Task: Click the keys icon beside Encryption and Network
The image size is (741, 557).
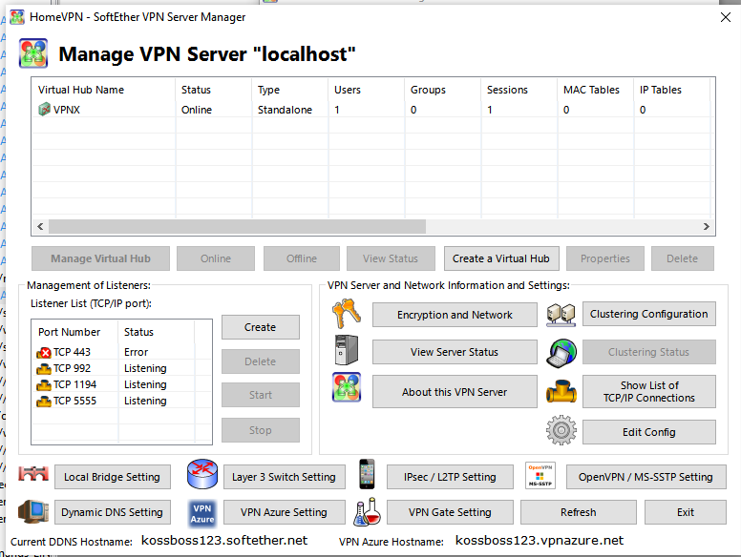Action: coord(347,314)
